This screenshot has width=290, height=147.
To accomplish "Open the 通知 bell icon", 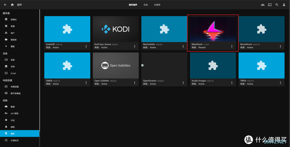I will click(6, 127).
